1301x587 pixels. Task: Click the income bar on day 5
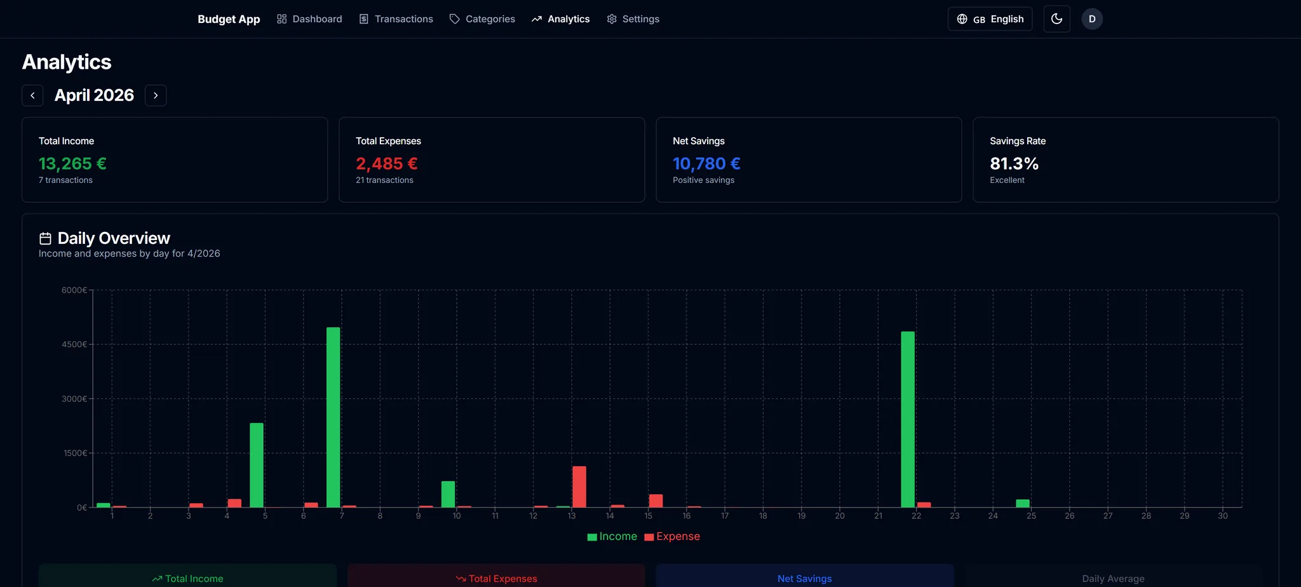point(257,465)
